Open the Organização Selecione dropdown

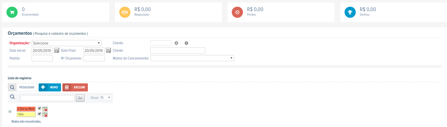click(x=67, y=43)
